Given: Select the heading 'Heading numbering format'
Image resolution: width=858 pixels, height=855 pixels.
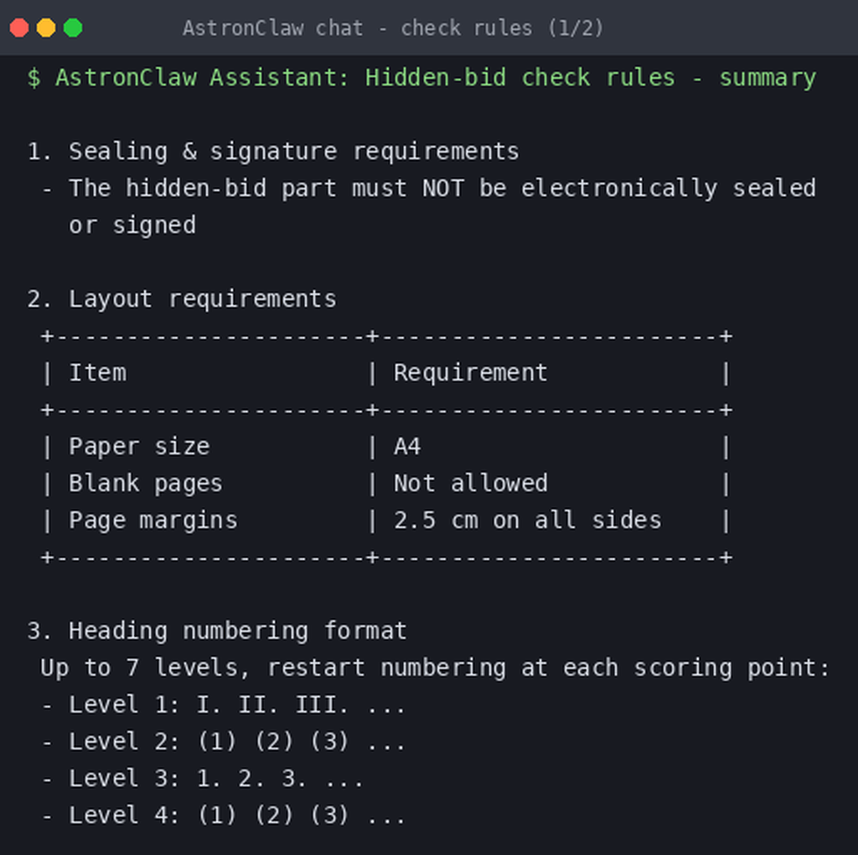Looking at the screenshot, I should (237, 631).
